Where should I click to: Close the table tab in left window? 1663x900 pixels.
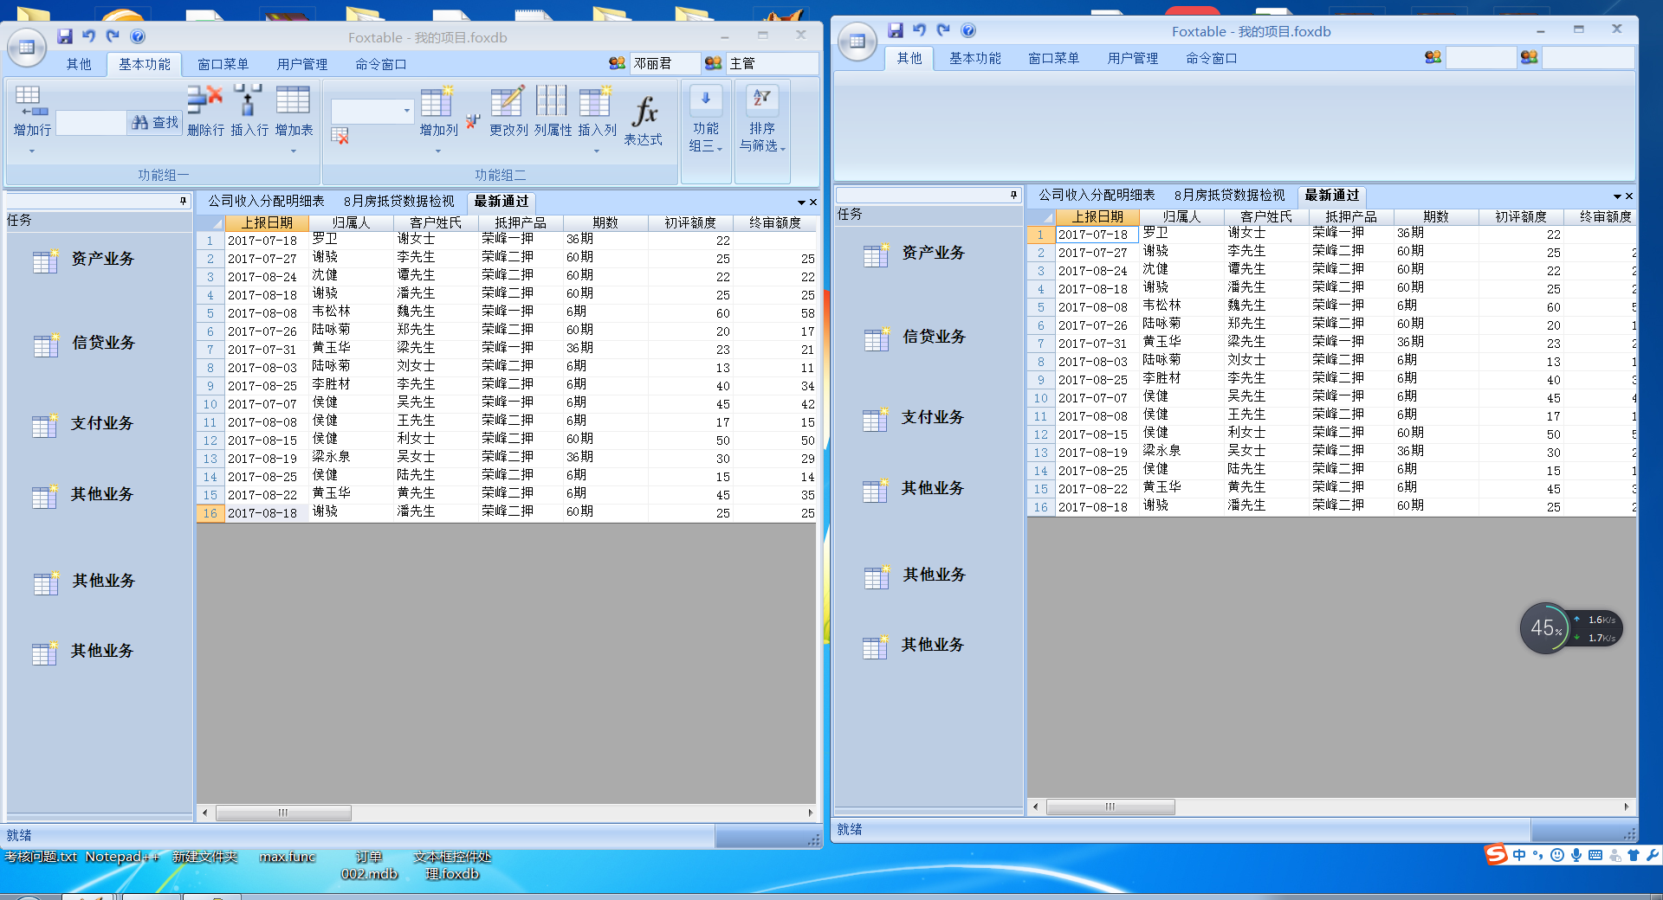click(813, 202)
